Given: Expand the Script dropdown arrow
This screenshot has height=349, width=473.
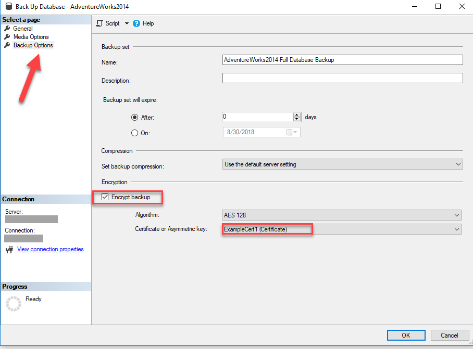Looking at the screenshot, I should (x=127, y=23).
